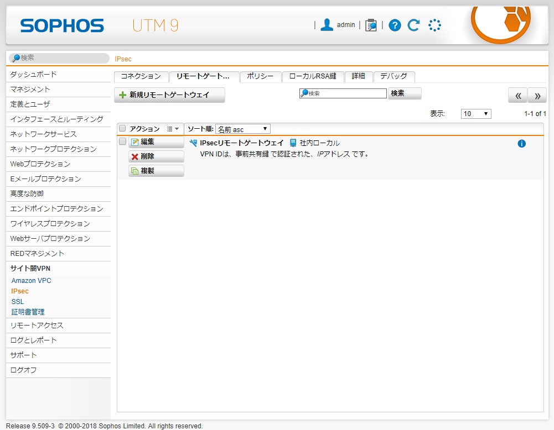
Task: Open help via question mark icon
Action: 395,25
